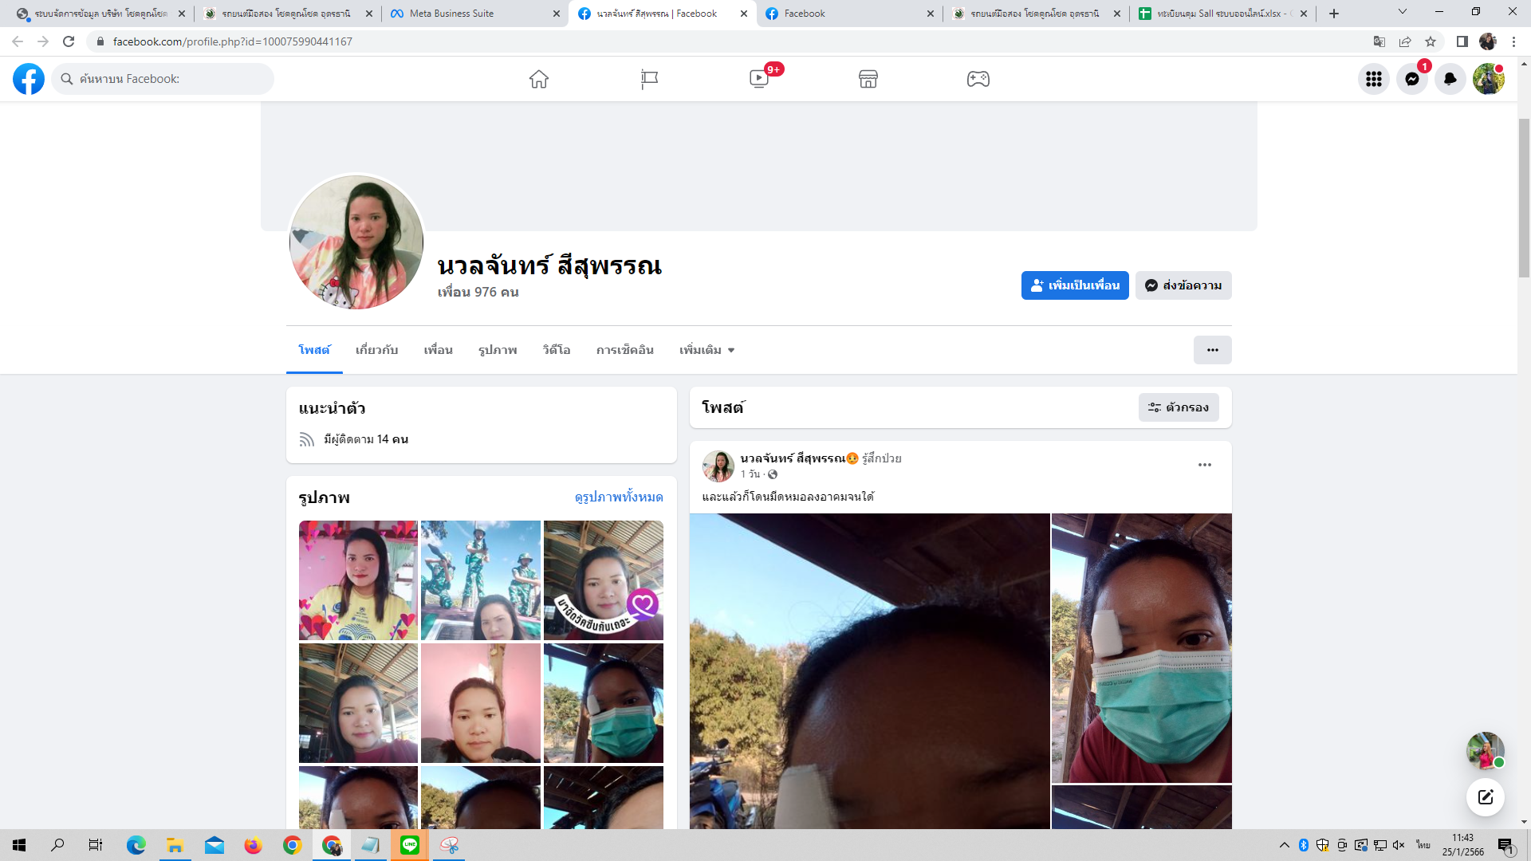Open the Pages flag icon
This screenshot has width=1531, height=861.
(649, 79)
